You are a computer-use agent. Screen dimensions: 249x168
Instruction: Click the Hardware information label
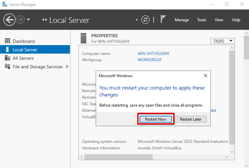tap(101, 148)
